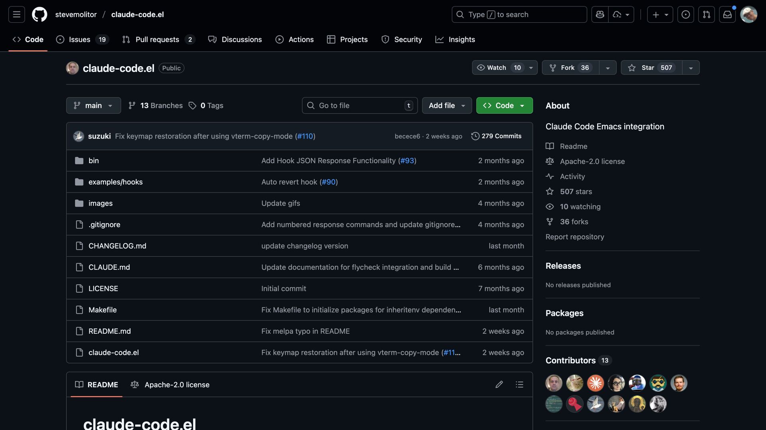Expand the main branch selector
The image size is (766, 430).
[93, 106]
